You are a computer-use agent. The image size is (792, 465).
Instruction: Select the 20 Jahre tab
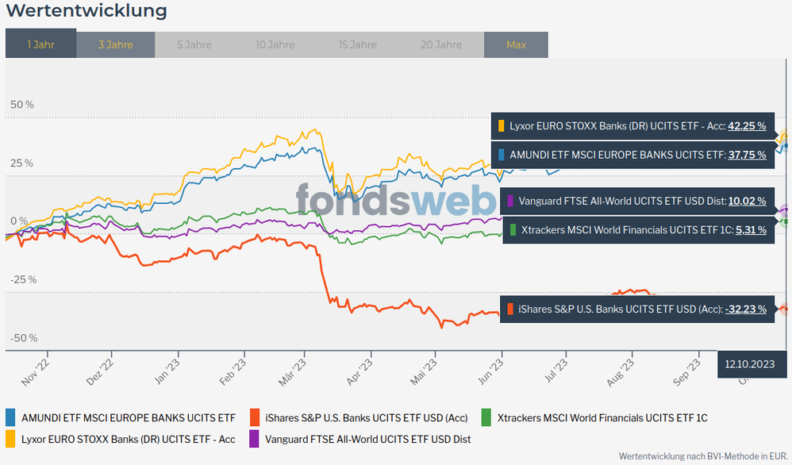click(441, 45)
